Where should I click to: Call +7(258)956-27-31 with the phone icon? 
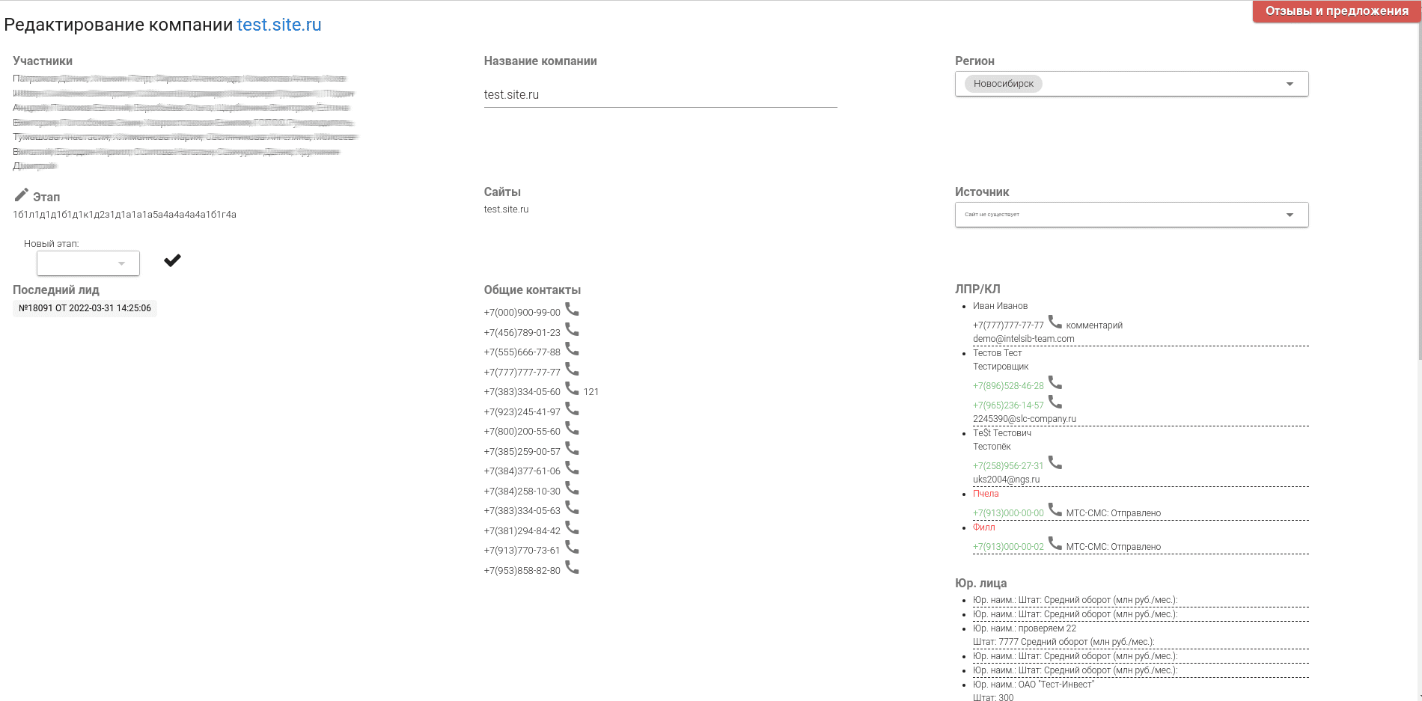(1055, 463)
